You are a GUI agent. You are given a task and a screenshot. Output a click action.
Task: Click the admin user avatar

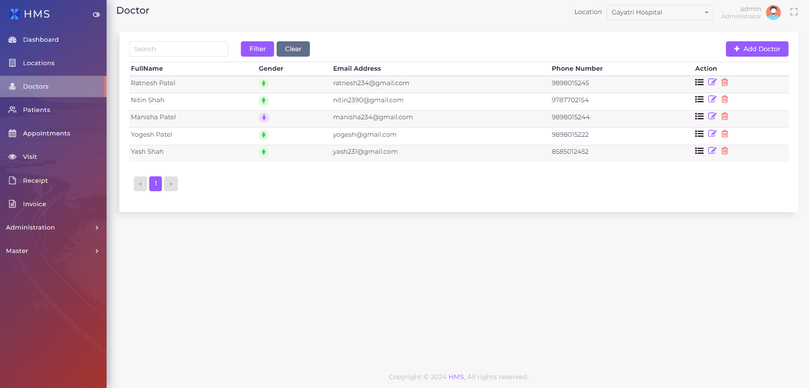(773, 12)
